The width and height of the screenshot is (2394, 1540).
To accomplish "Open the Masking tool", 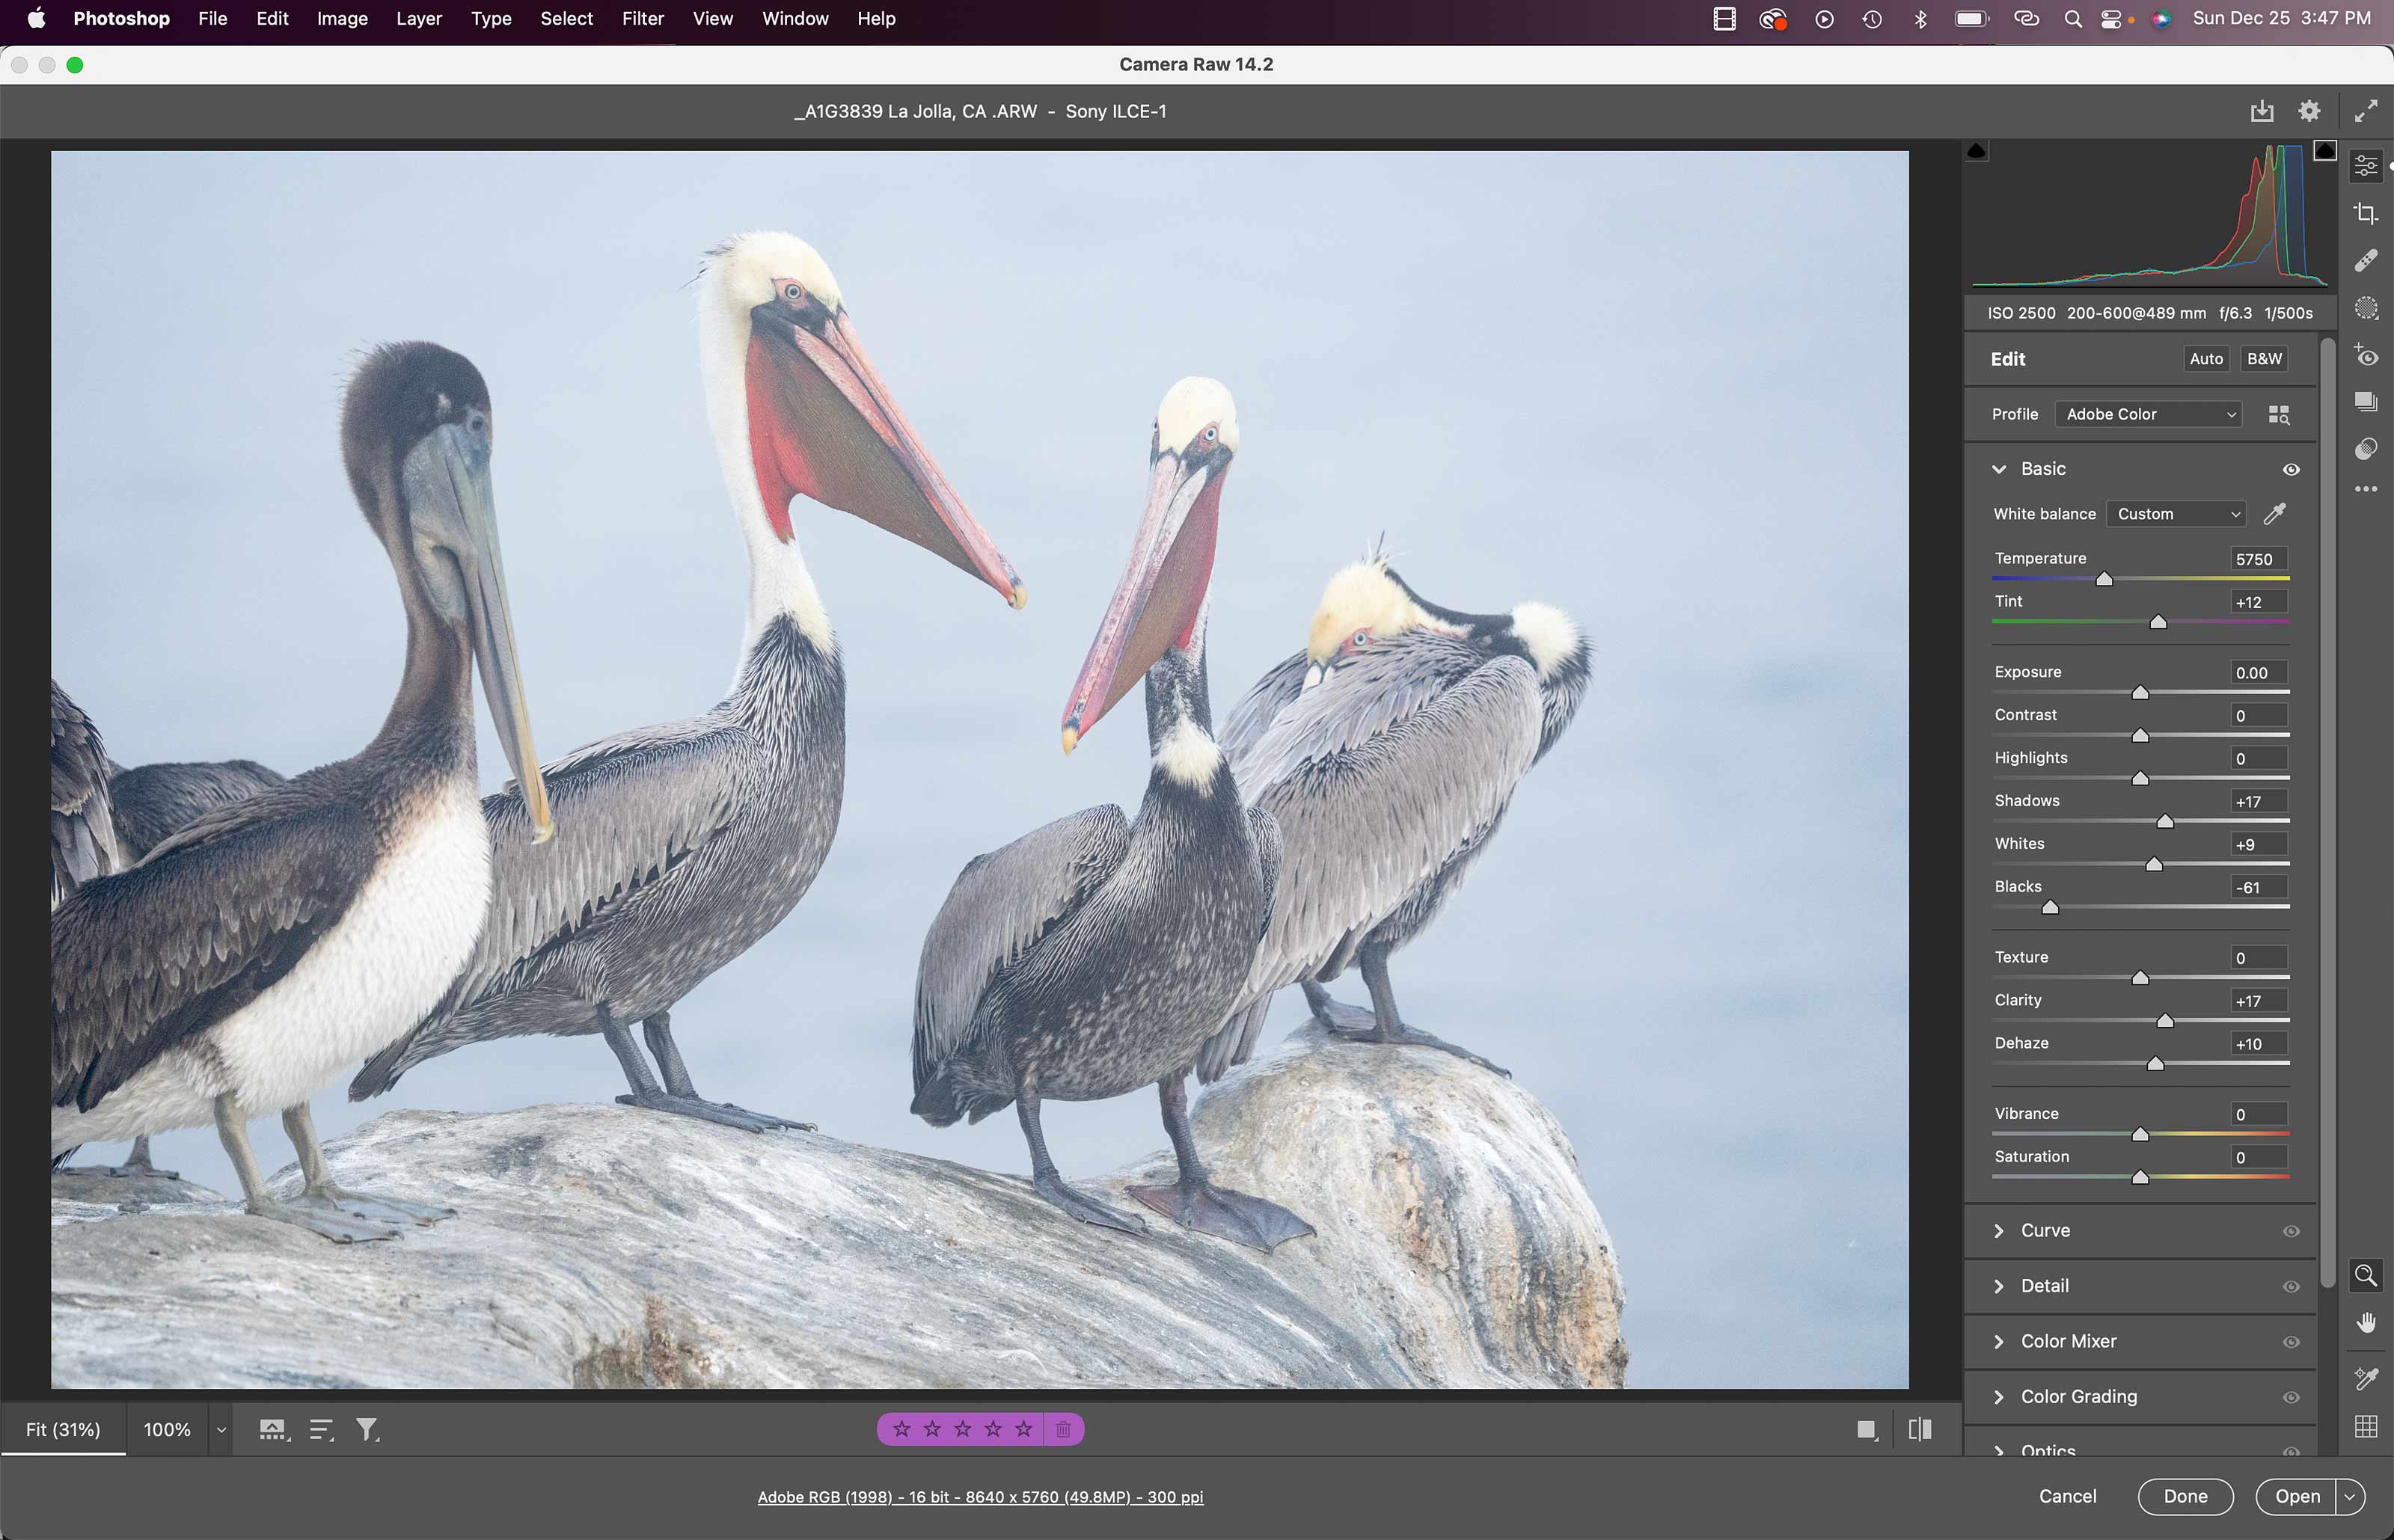I will (x=2365, y=308).
